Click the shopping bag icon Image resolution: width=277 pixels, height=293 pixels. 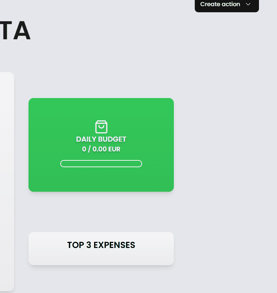tap(101, 127)
